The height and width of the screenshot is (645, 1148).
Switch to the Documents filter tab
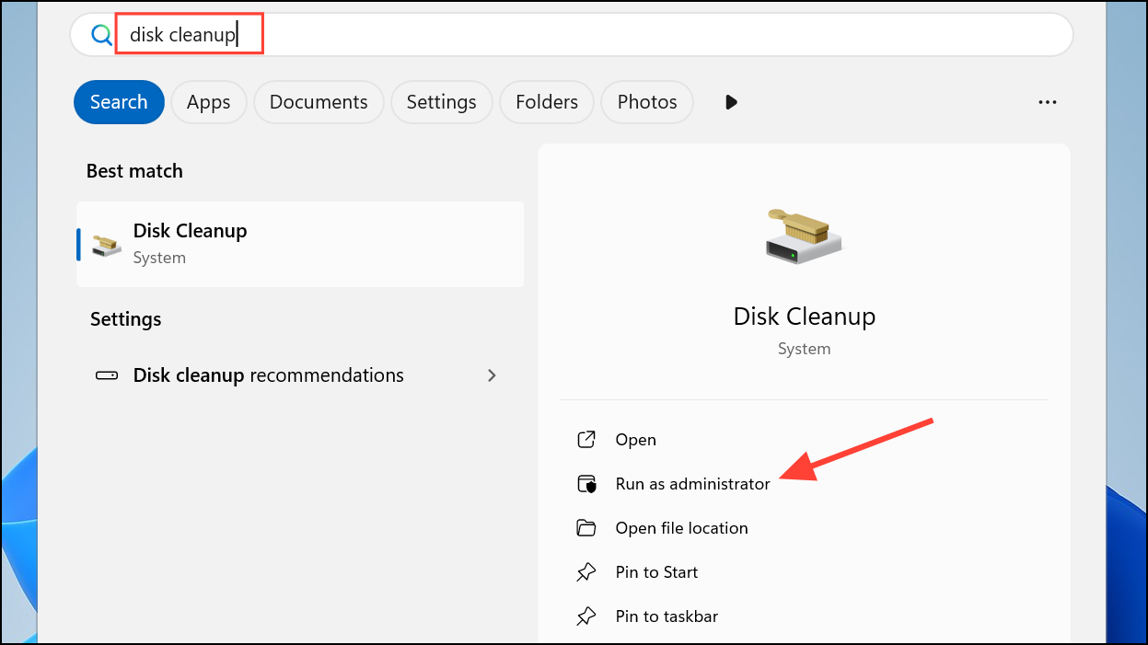319,102
